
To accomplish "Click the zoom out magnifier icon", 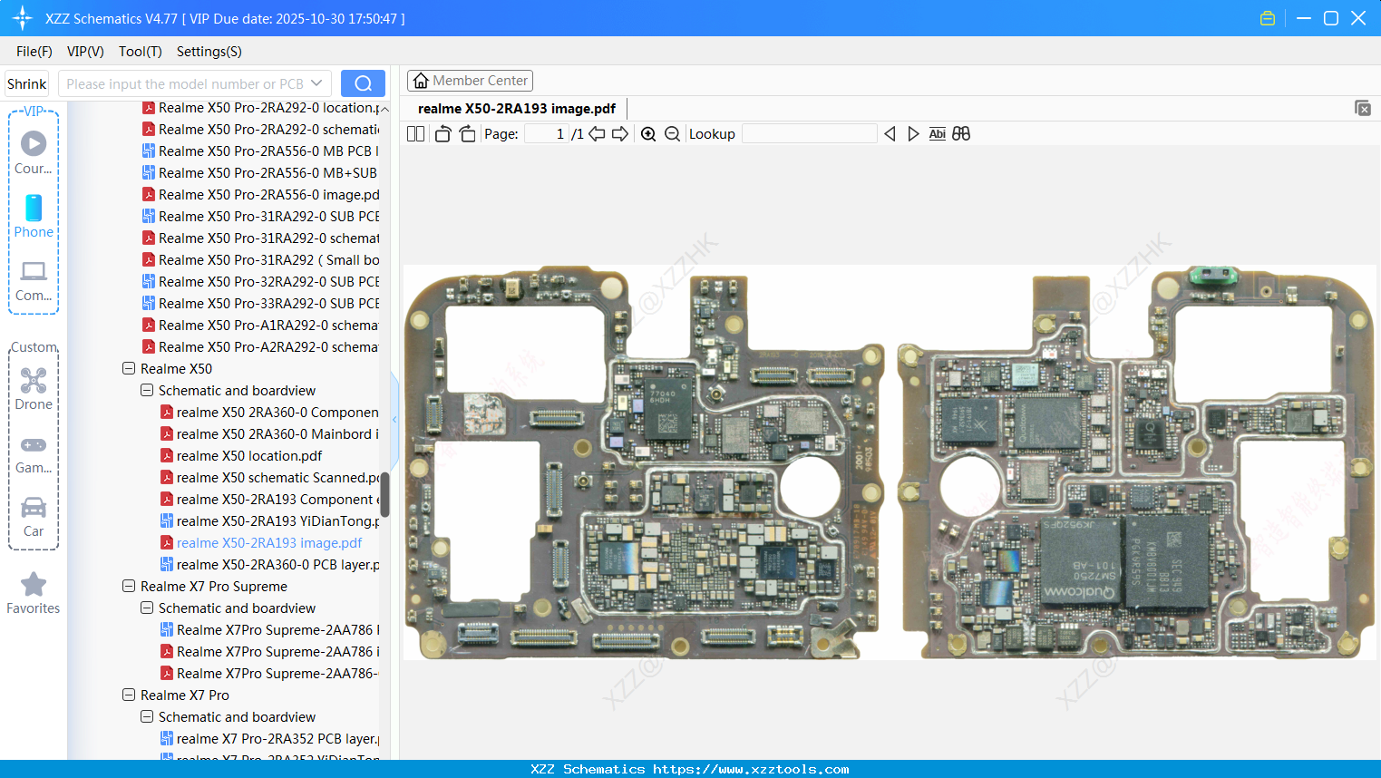I will tap(672, 134).
